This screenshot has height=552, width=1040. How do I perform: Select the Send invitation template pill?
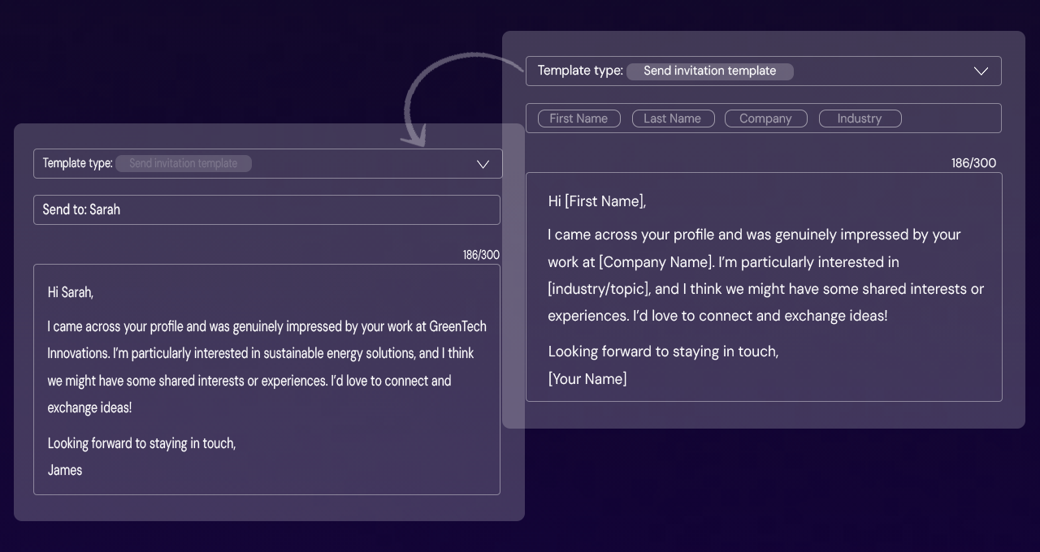709,71
